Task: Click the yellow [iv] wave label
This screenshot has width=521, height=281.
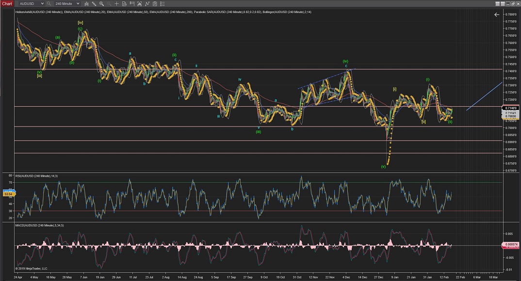Action: point(81,23)
